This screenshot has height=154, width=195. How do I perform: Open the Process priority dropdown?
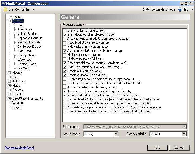(x=184, y=134)
